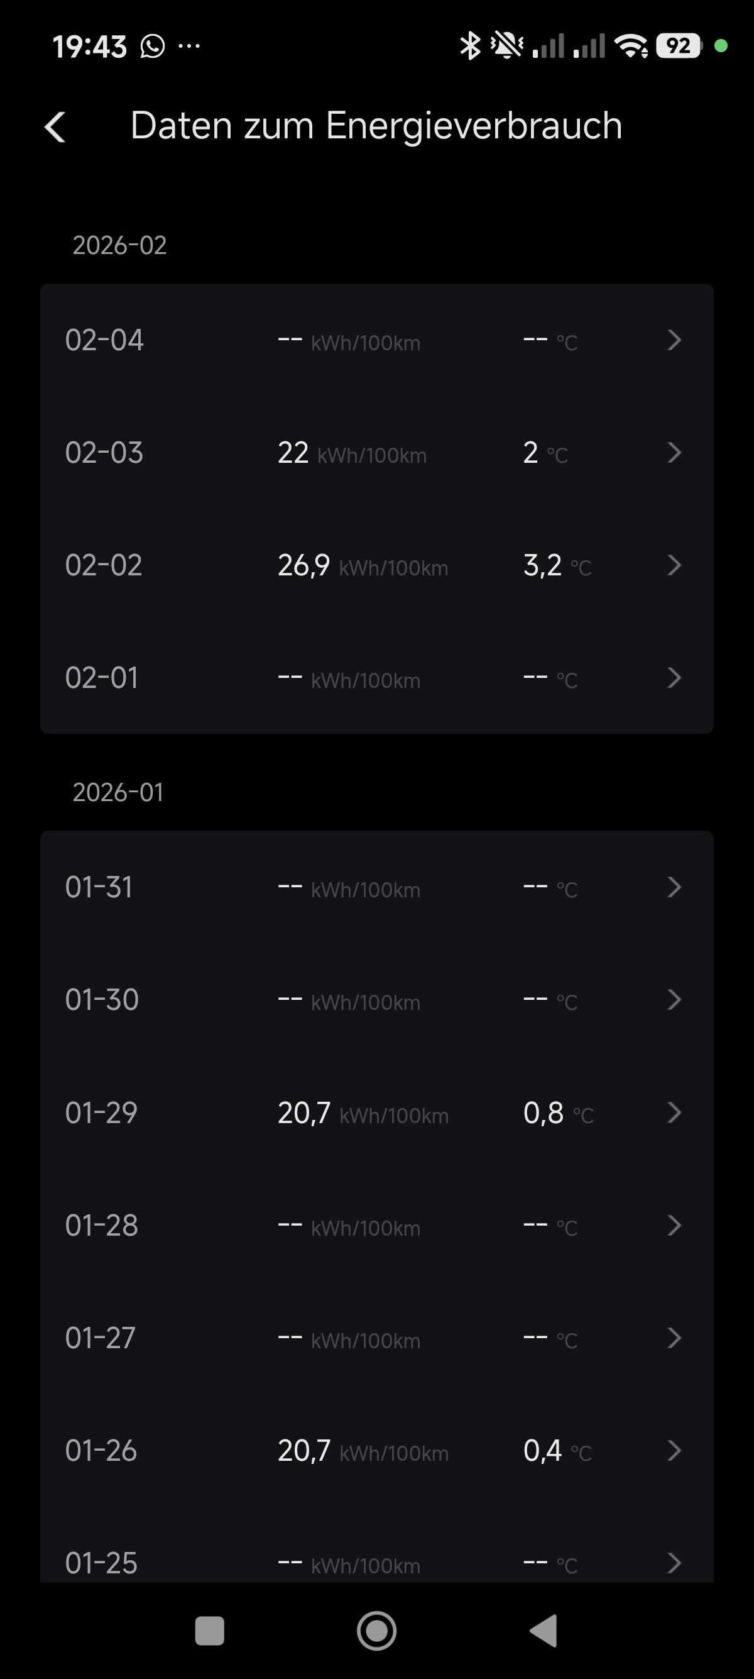
Task: Open the 01-28 date row
Action: pos(102,1226)
